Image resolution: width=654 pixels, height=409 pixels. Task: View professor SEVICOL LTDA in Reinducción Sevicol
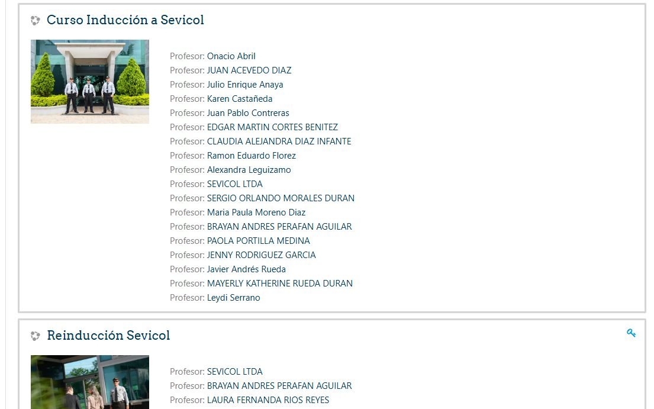tap(234, 371)
